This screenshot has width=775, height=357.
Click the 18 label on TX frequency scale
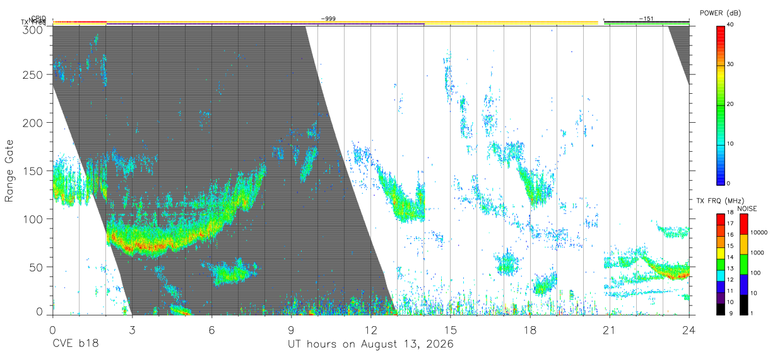(x=730, y=213)
